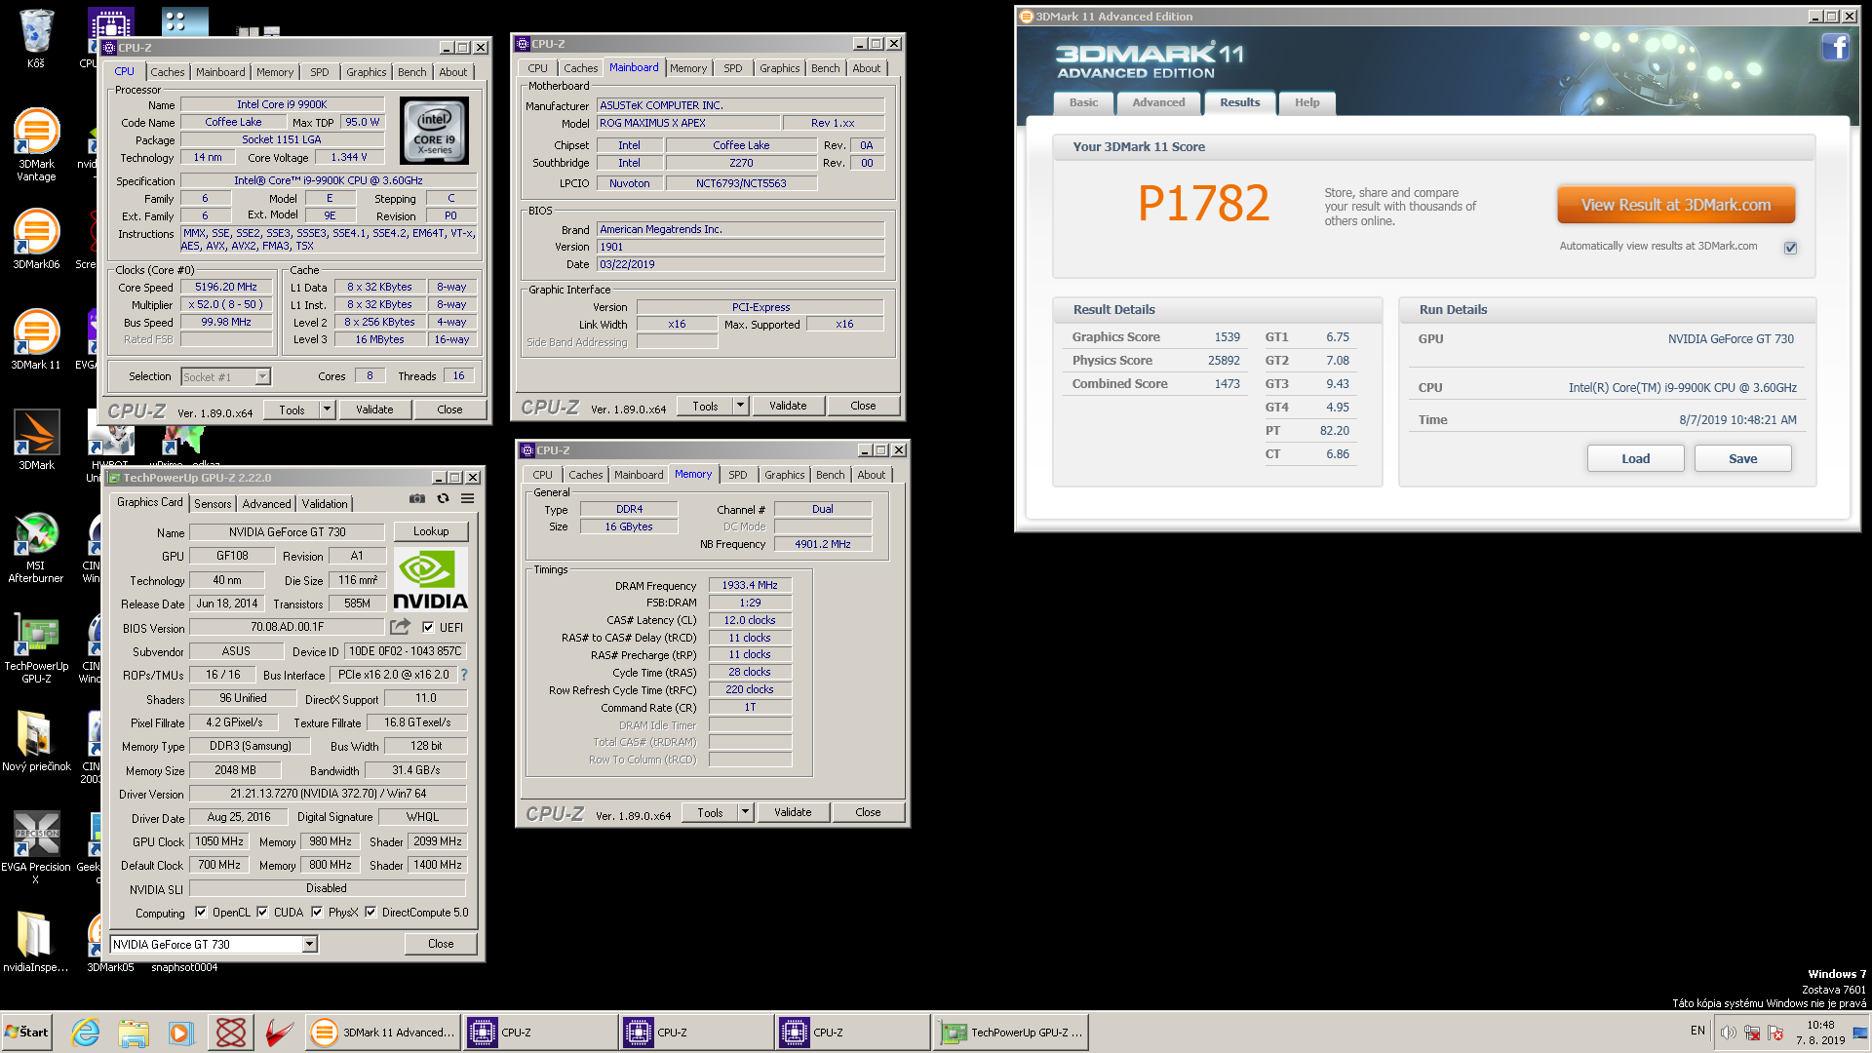The image size is (1872, 1053).
Task: Click the volume speaker tray icon
Action: click(1728, 1033)
